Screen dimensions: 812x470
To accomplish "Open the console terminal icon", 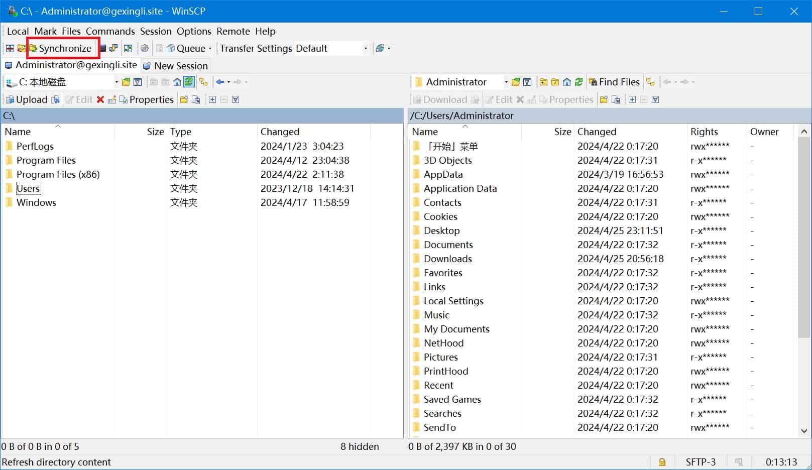I will click(102, 48).
